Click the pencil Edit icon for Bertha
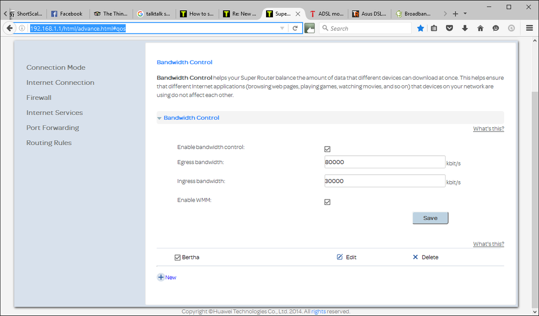The width and height of the screenshot is (539, 316). 340,257
